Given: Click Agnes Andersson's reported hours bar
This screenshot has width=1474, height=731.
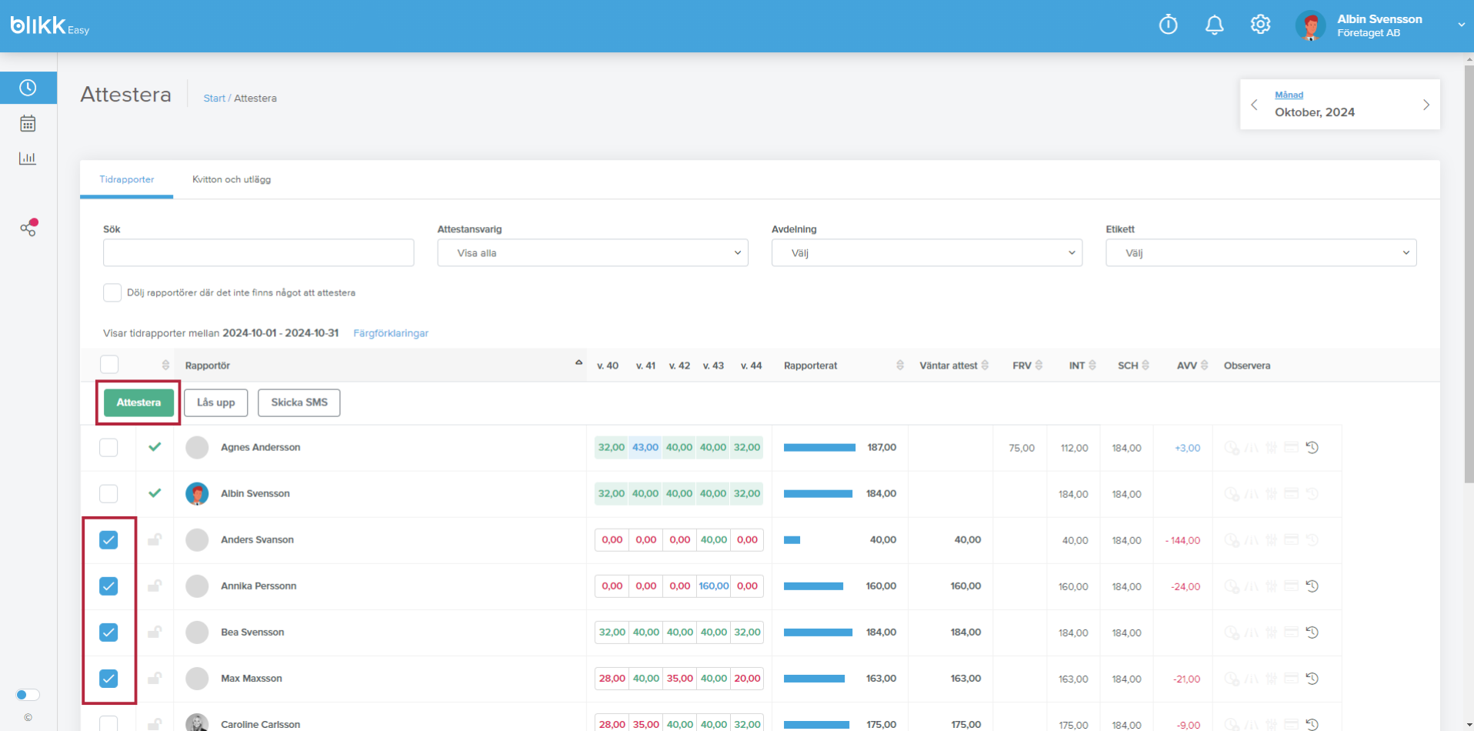Looking at the screenshot, I should tap(819, 447).
